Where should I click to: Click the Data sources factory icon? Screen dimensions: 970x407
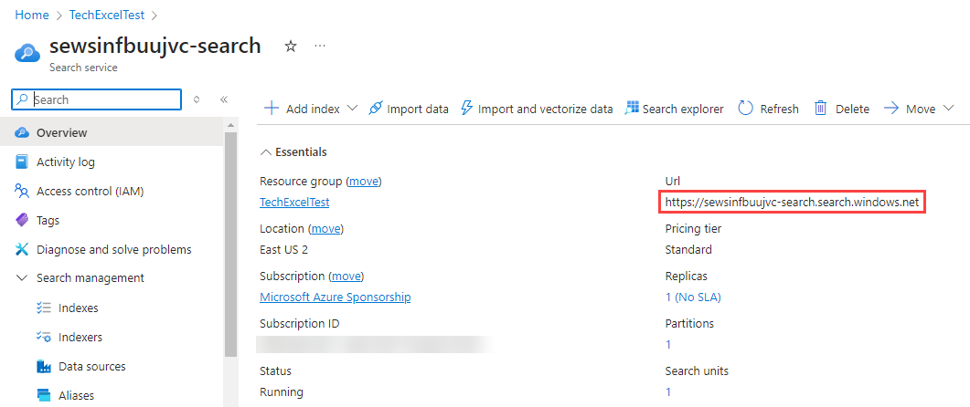click(43, 366)
